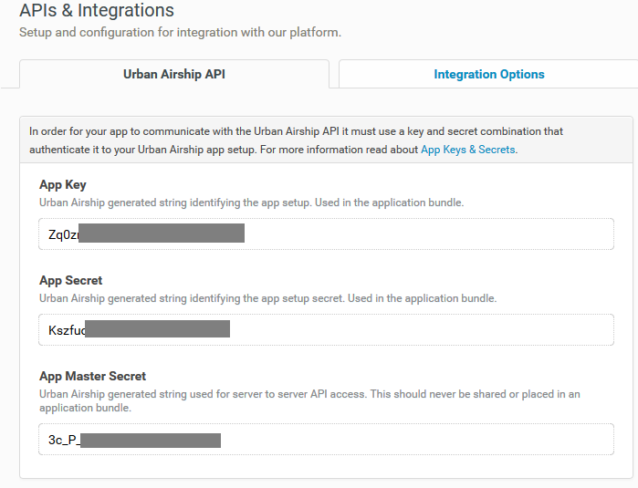Click the App Key field starting with Zq0z

[326, 234]
